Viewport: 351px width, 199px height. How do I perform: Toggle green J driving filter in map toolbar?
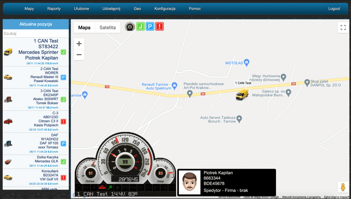tap(141, 27)
